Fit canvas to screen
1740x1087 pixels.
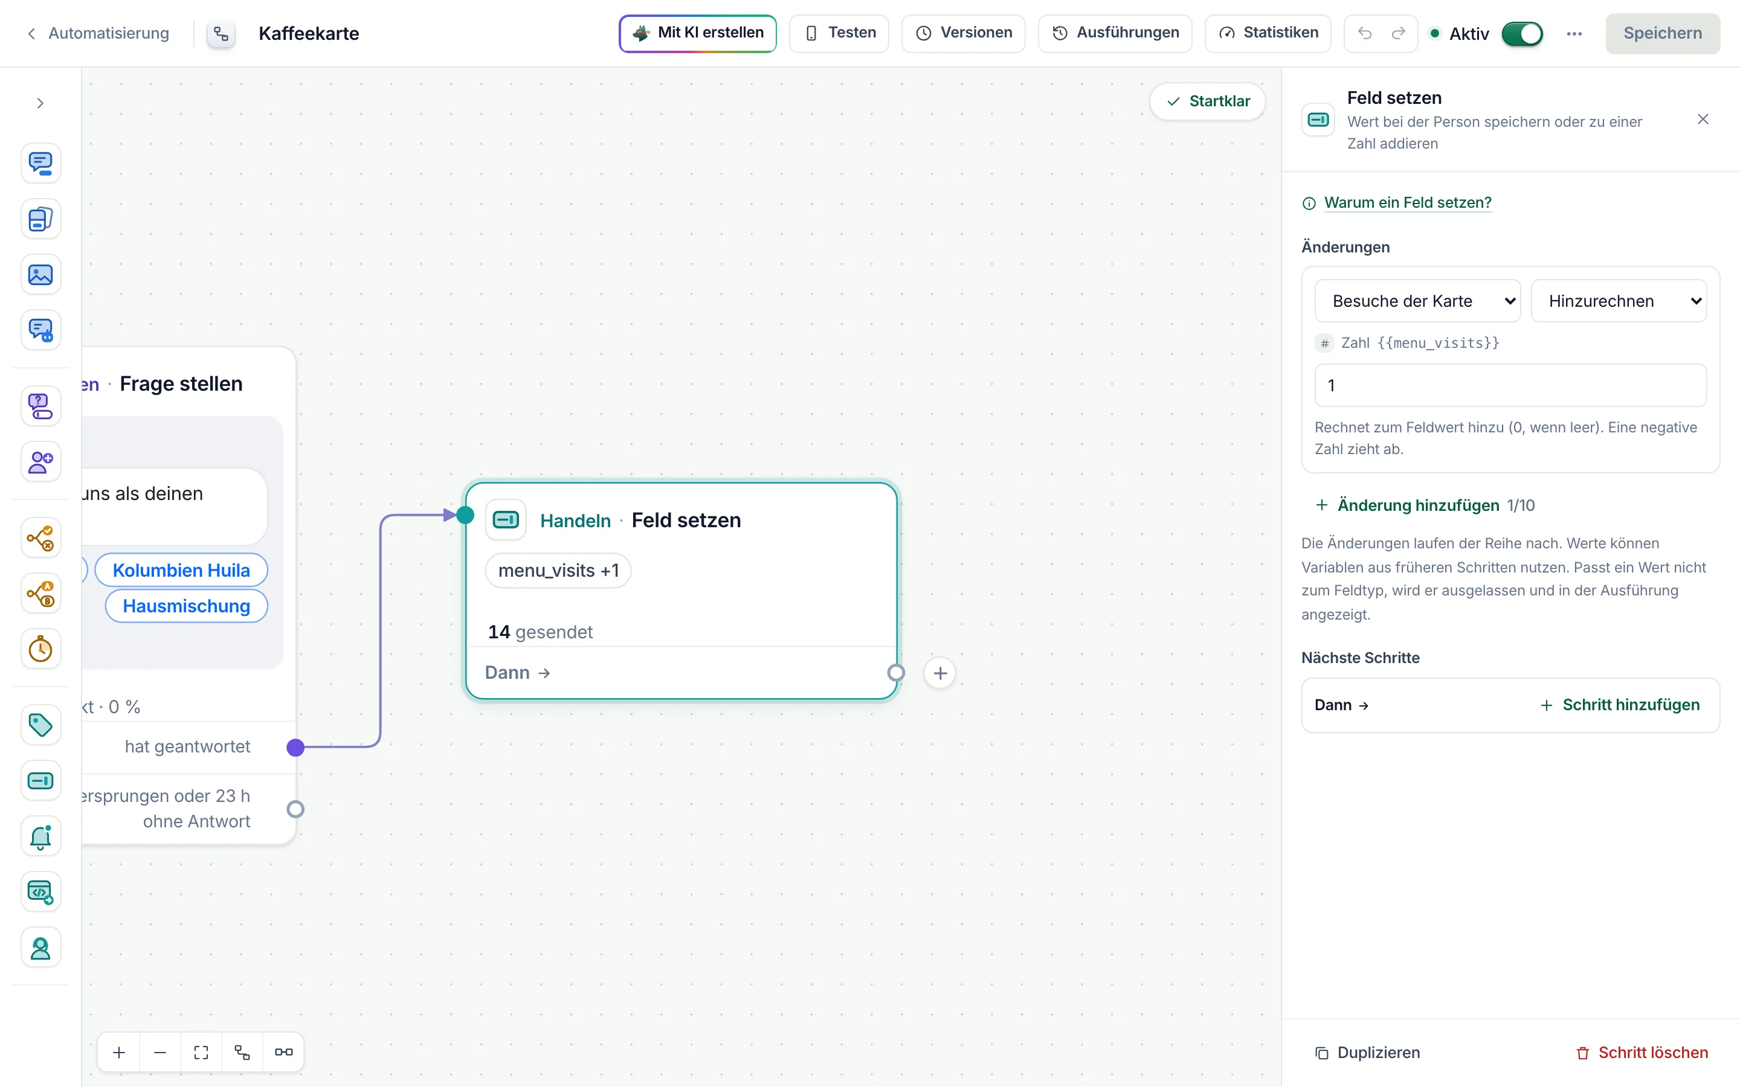point(201,1053)
